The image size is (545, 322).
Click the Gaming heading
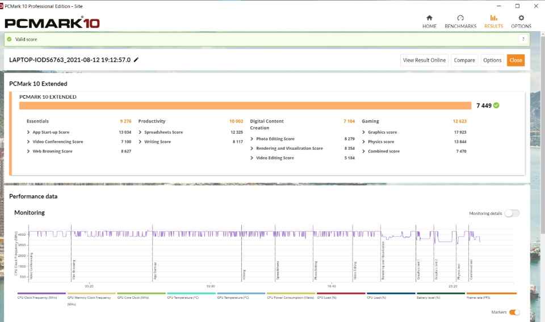click(370, 121)
